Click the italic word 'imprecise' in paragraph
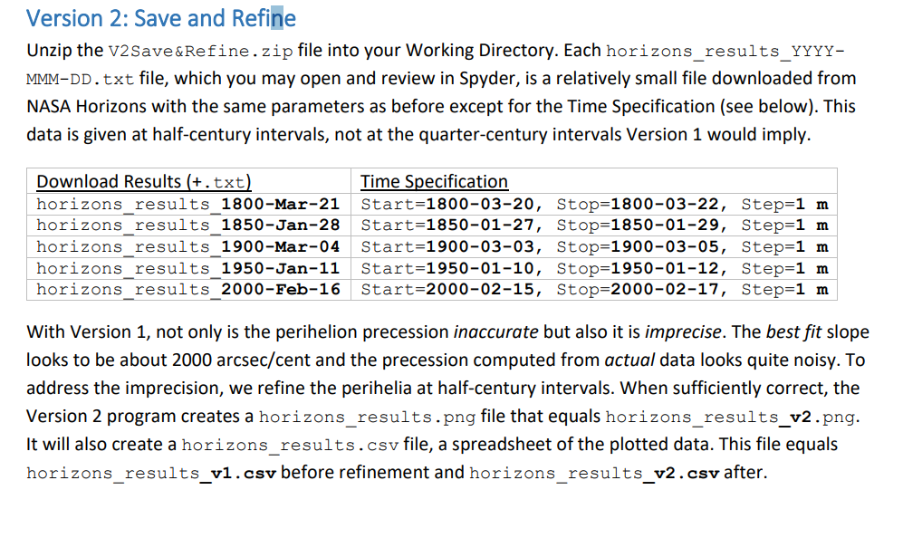903x538 pixels. (682, 332)
